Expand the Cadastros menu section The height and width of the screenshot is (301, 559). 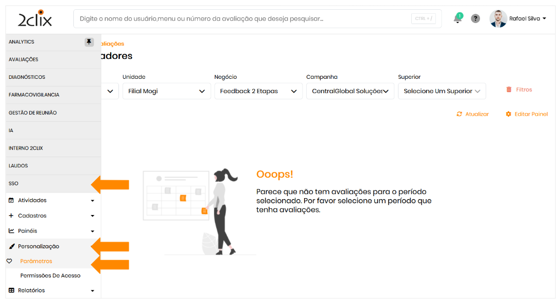[51, 216]
